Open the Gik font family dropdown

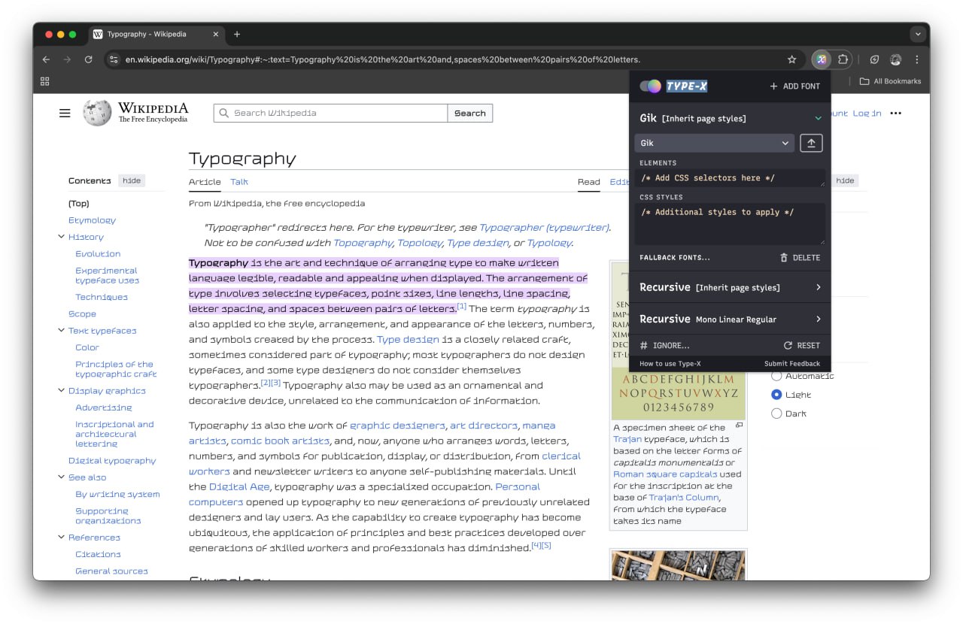[x=713, y=143]
